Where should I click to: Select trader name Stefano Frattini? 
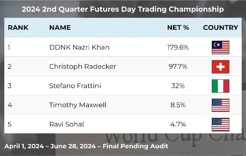point(75,86)
